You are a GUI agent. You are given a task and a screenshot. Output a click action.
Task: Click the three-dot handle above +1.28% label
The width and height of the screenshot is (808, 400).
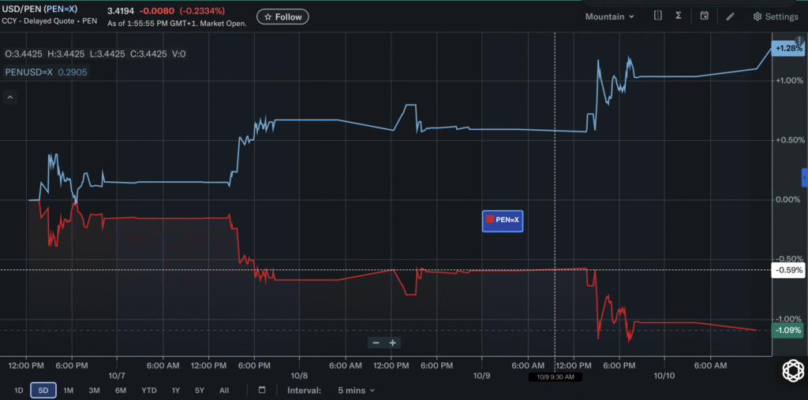pos(799,39)
